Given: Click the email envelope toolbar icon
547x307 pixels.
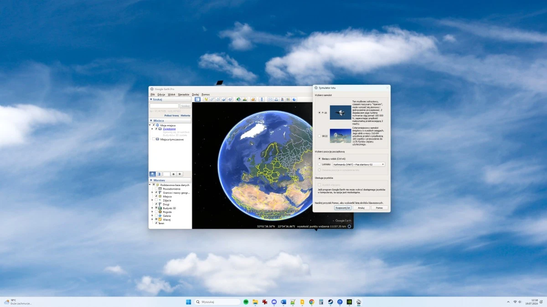Looking at the screenshot, I should pos(270,99).
